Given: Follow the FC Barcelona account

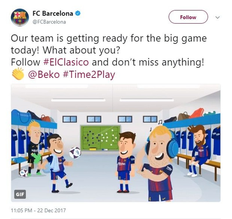Looking at the screenshot, I should pos(188,17).
